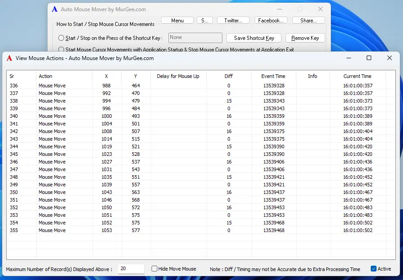The width and height of the screenshot is (403, 280).
Task: Click Event Time 13539375 in row 342
Action: tap(274, 131)
